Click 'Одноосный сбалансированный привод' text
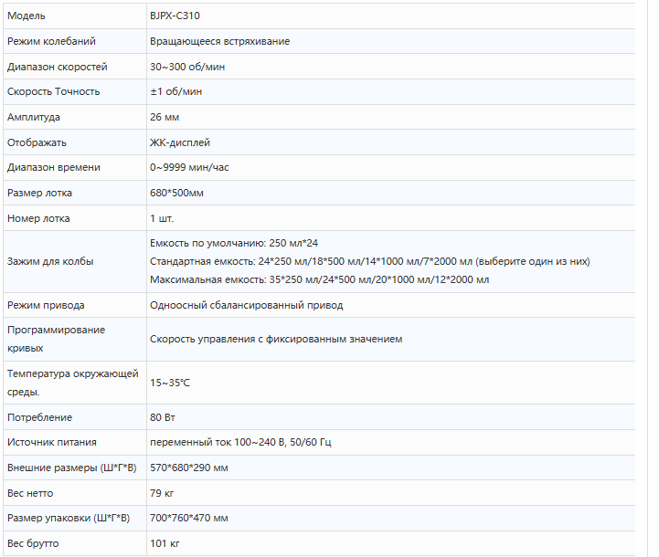This screenshot has height=557, width=659. click(246, 305)
